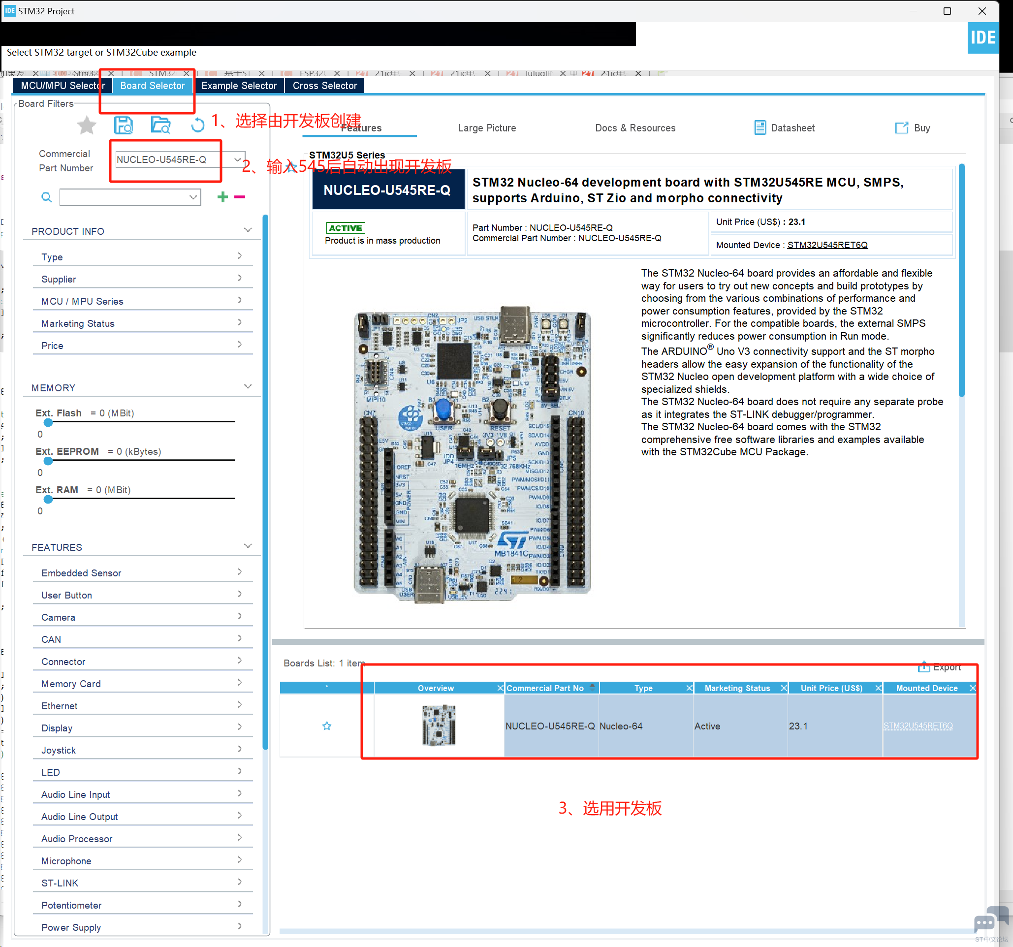
Task: Close the Unit Price (US$) column
Action: [x=879, y=688]
